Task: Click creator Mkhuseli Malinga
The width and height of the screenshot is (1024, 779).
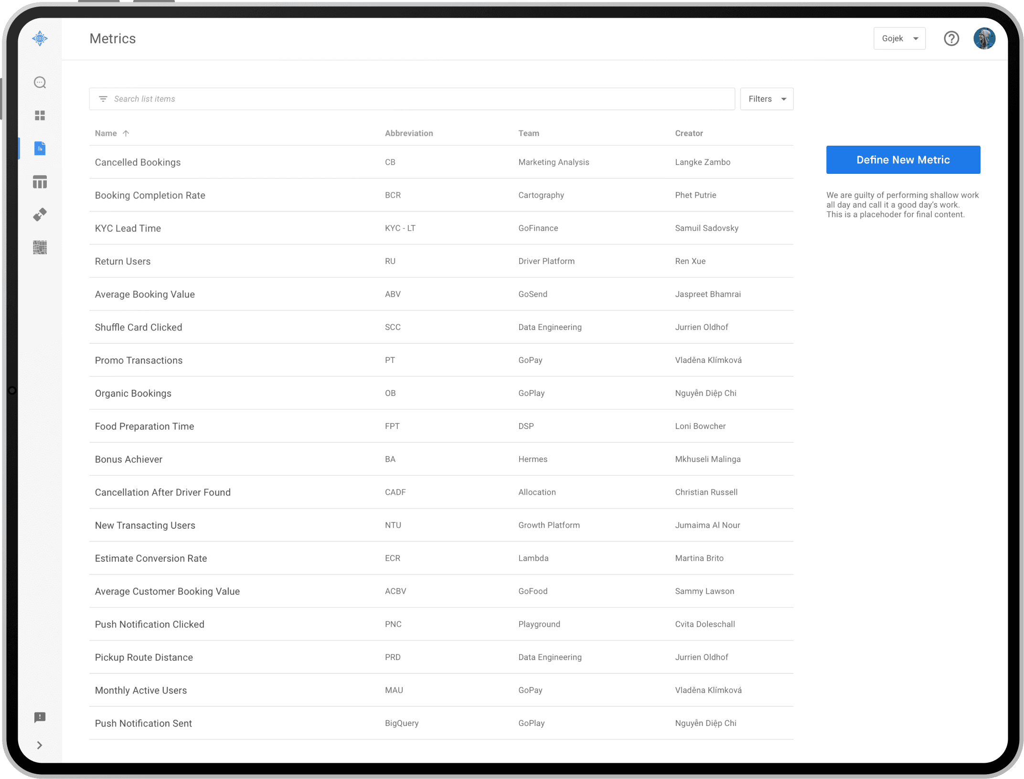Action: tap(707, 459)
